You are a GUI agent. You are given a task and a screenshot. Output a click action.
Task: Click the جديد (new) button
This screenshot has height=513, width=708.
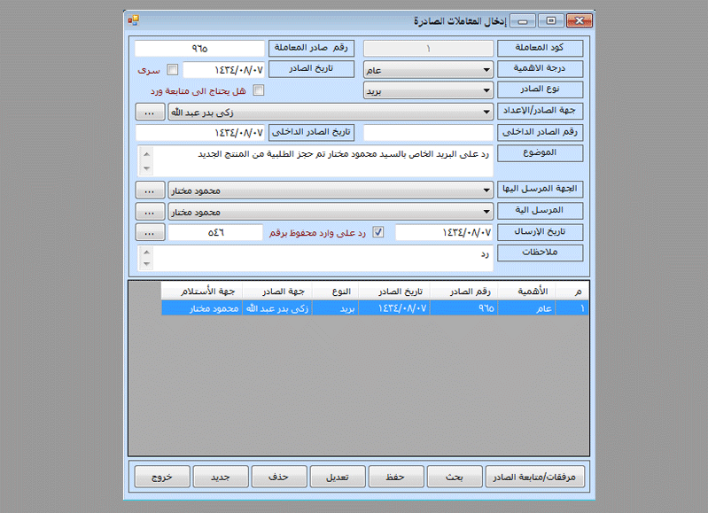221,477
